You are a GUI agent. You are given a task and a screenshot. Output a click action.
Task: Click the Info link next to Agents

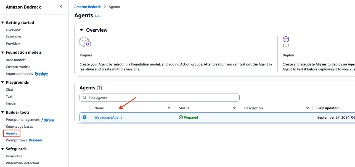coord(98,16)
